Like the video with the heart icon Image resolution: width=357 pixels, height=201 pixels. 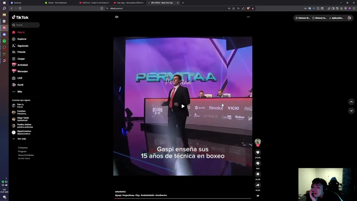258,152
